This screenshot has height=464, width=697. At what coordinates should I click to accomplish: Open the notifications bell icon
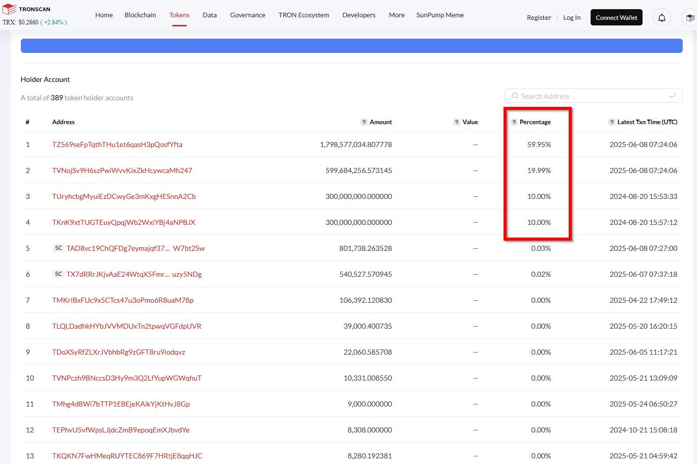[662, 18]
